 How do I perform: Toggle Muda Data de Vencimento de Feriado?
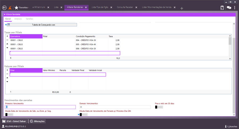tap(84, 114)
